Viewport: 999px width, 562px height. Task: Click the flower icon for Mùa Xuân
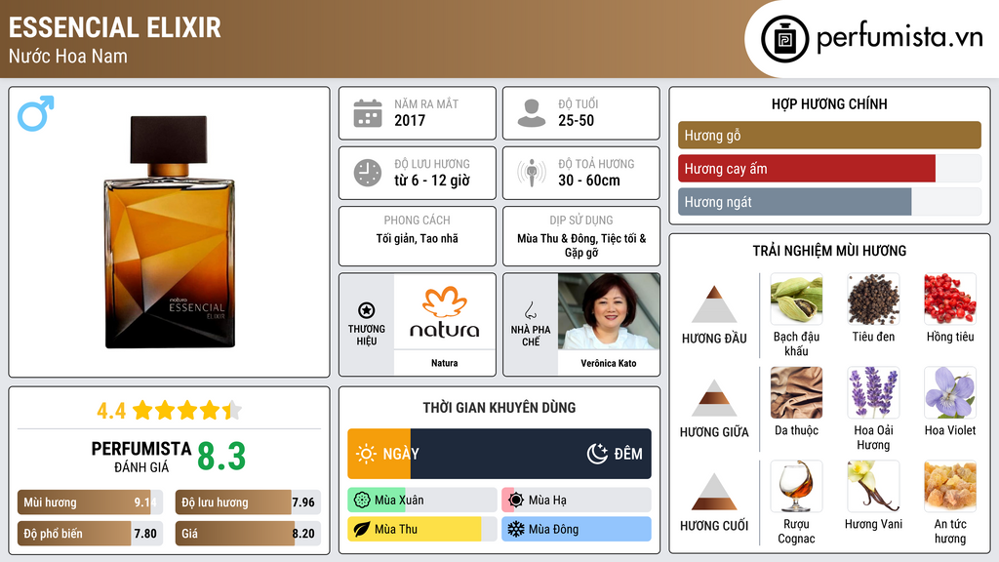(362, 501)
